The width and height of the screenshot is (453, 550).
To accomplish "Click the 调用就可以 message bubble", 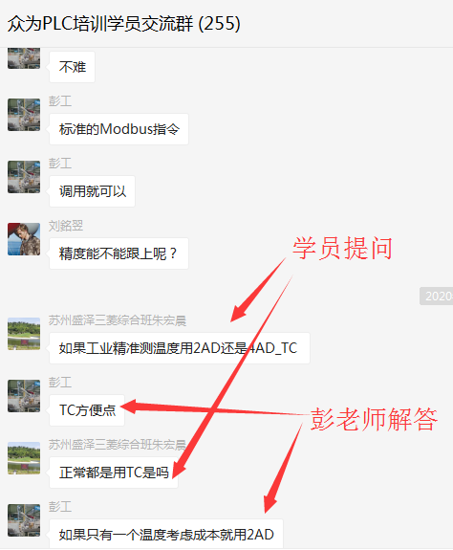I will (92, 191).
